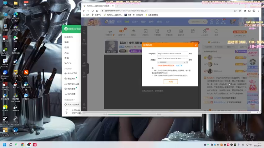Screen dimensions: 264x148
Task: Open Chrome from the taskbar
Action: click(22, 145)
